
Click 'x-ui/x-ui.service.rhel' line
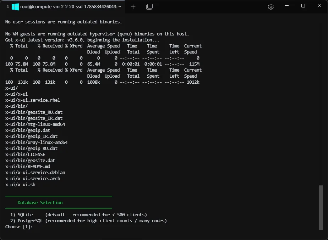click(33, 100)
